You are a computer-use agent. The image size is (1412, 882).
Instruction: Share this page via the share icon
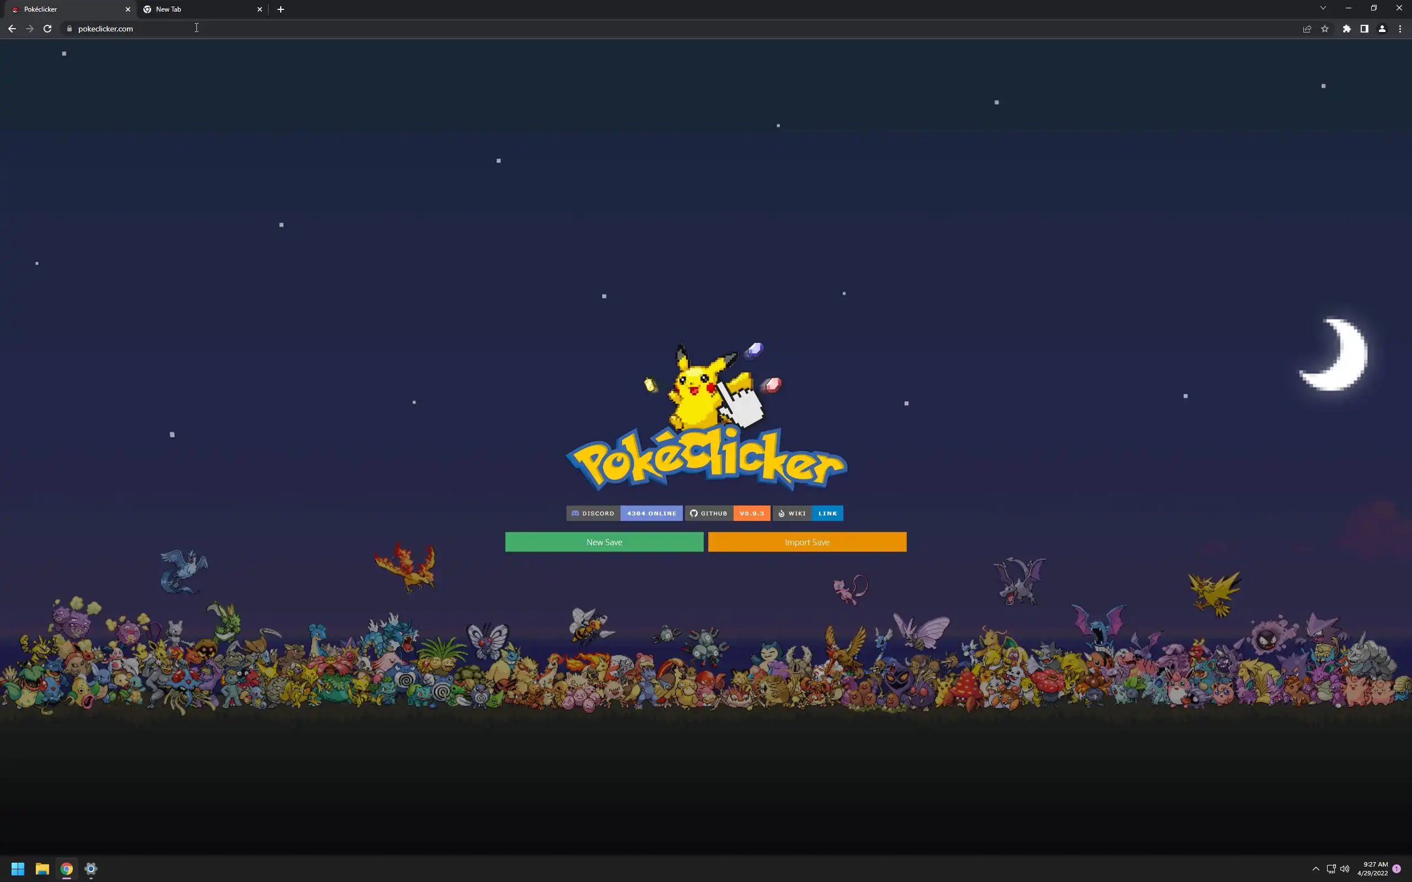click(x=1307, y=29)
